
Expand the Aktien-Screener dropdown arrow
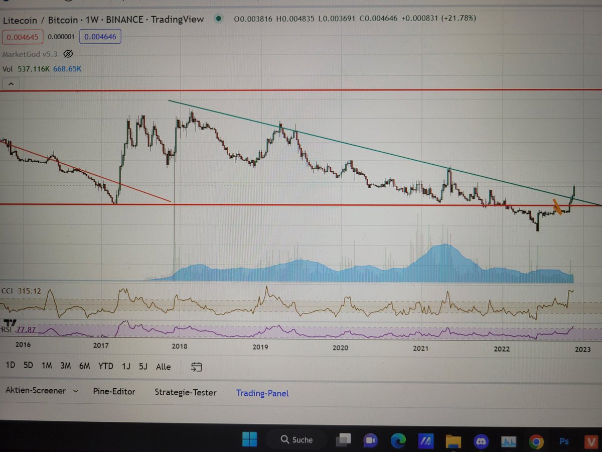tap(76, 391)
